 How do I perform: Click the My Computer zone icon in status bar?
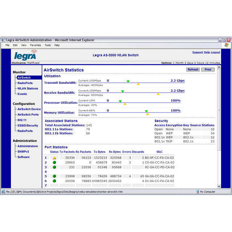coord(197,192)
